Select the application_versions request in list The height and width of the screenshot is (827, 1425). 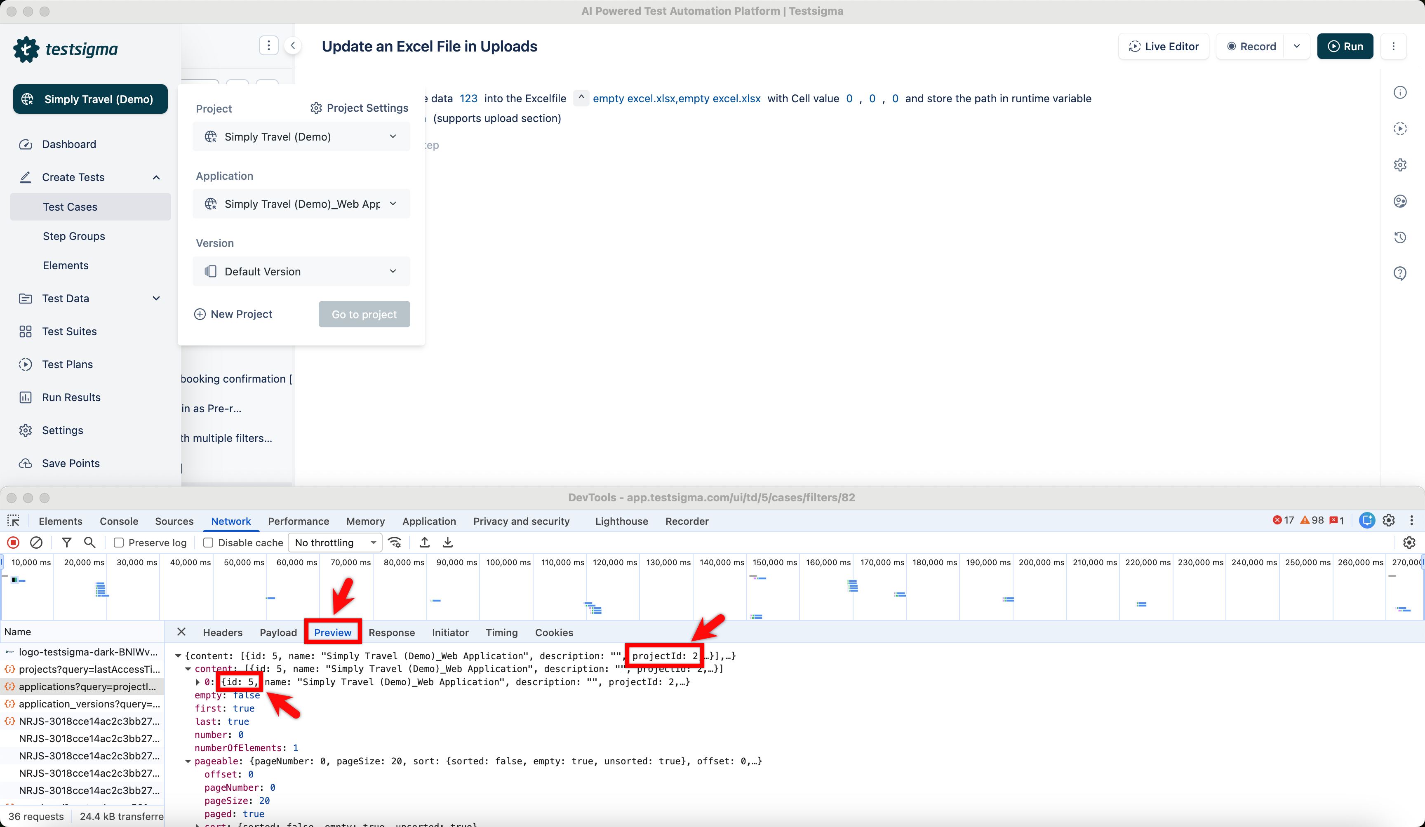click(x=89, y=704)
